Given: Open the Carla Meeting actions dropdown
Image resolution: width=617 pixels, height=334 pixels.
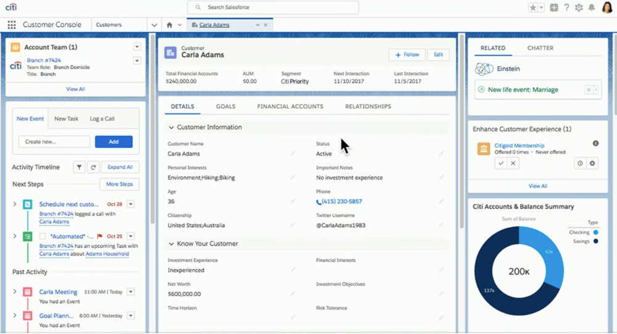Looking at the screenshot, I should 131,292.
